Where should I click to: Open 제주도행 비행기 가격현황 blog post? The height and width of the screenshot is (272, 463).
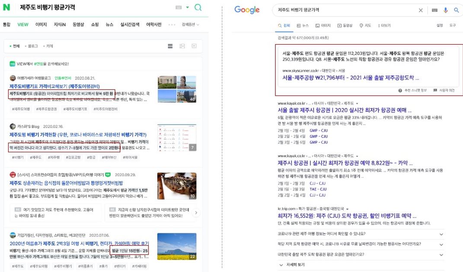pyautogui.click(x=78, y=134)
